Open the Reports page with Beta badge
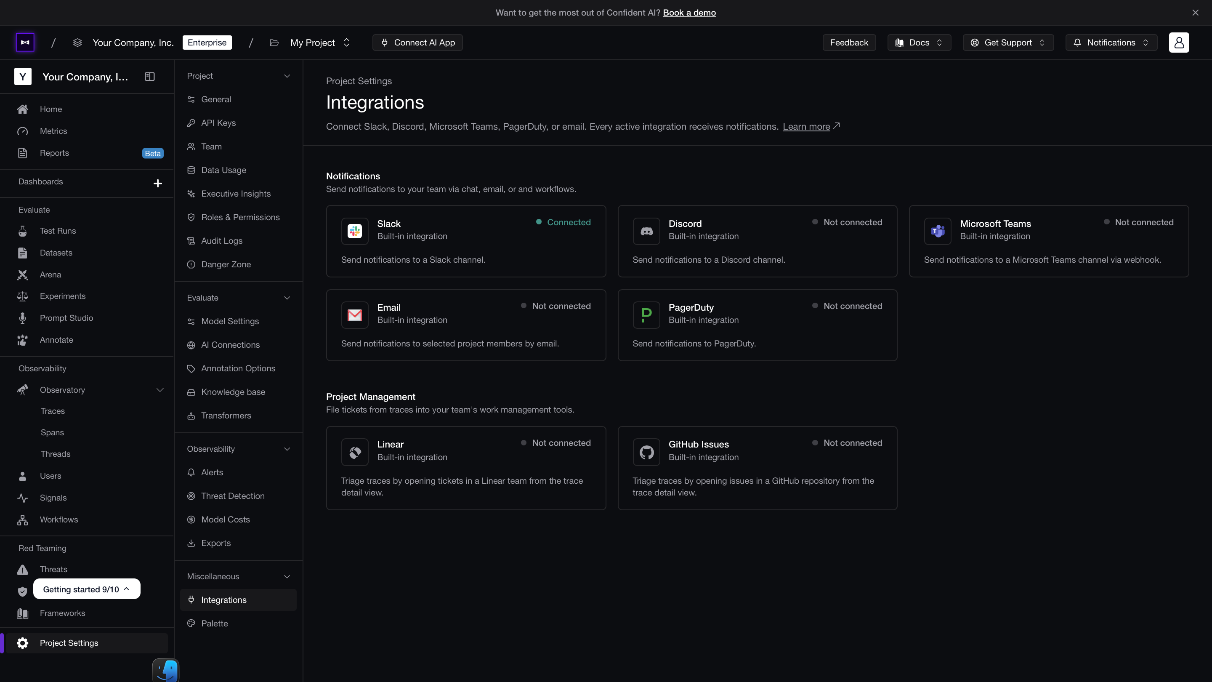Viewport: 1212px width, 682px height. (x=87, y=153)
